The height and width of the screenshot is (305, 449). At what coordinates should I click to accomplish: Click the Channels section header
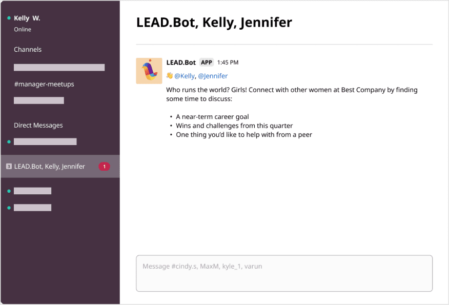(28, 50)
